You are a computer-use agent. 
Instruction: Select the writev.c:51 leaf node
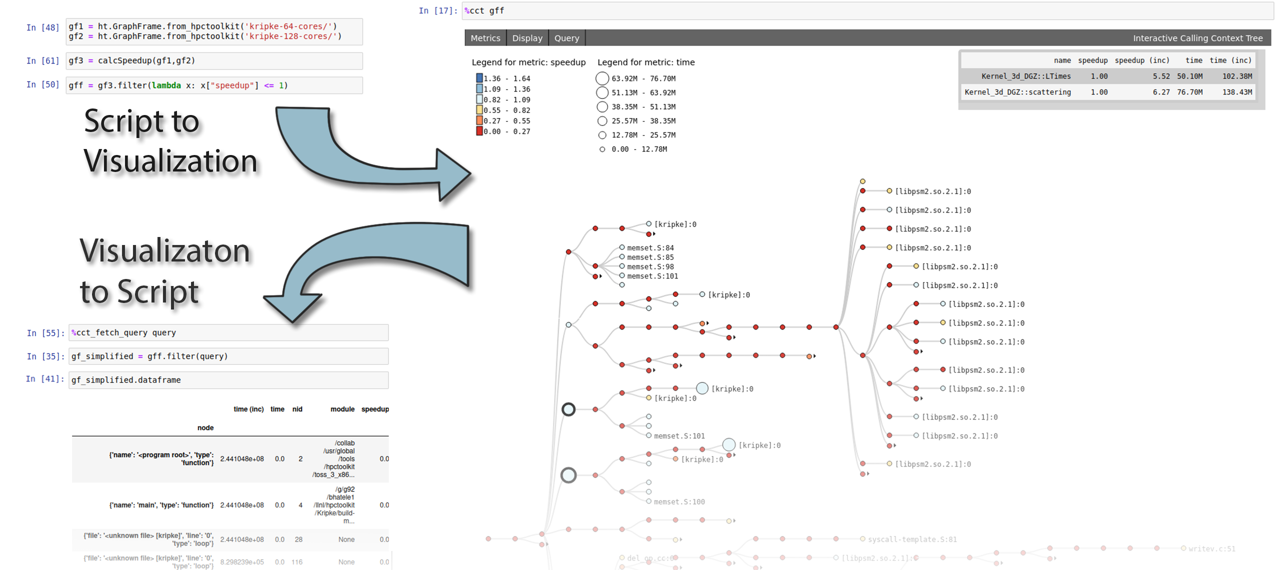1182,548
